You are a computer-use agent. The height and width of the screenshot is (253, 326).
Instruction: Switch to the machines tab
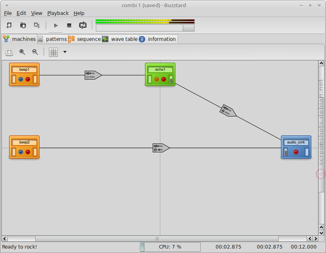tap(19, 39)
